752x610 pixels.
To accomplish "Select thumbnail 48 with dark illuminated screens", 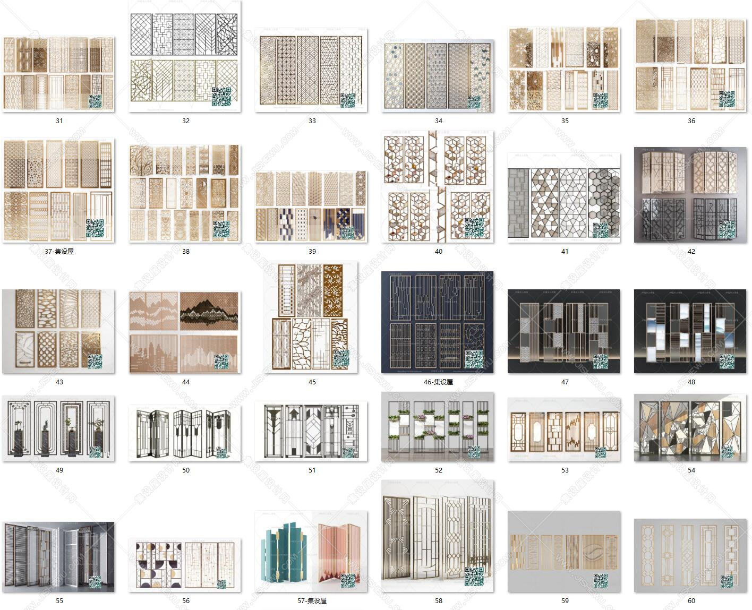I will pyautogui.click(x=691, y=331).
